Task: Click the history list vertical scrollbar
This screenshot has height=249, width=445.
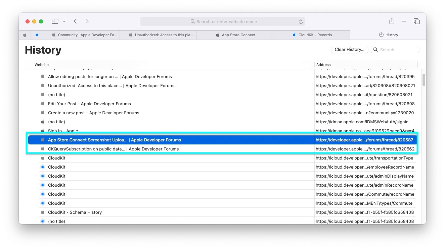Action: (x=424, y=80)
